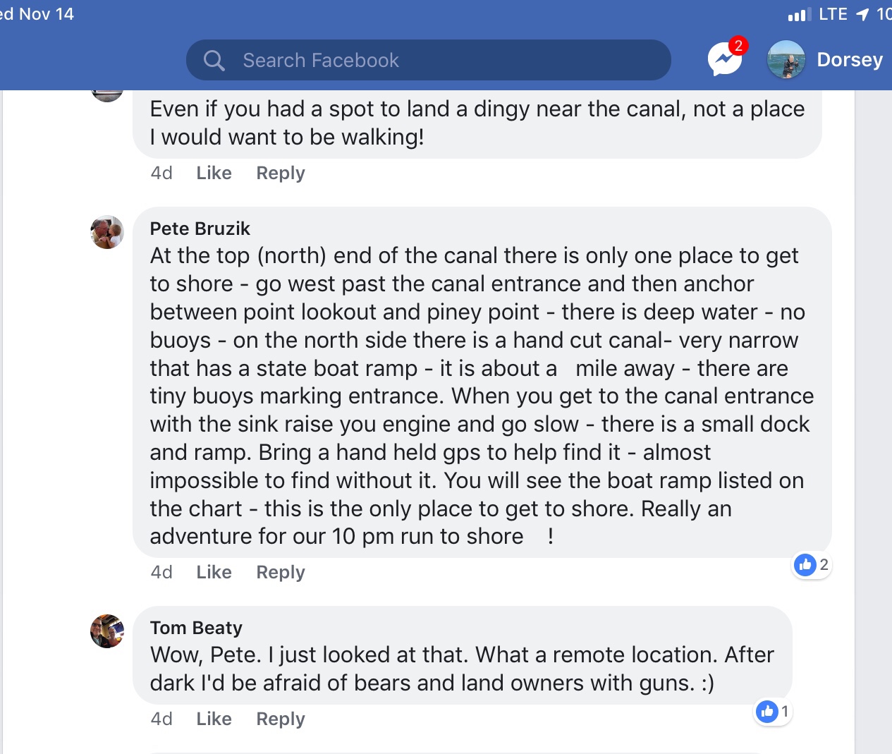
Task: Open the Dorsey profile link
Action: tap(849, 60)
